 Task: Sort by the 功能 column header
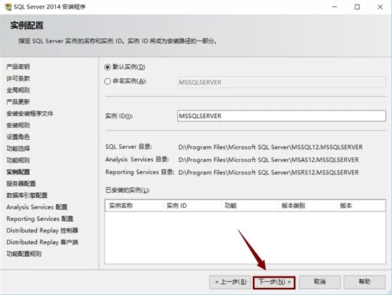(x=250, y=206)
